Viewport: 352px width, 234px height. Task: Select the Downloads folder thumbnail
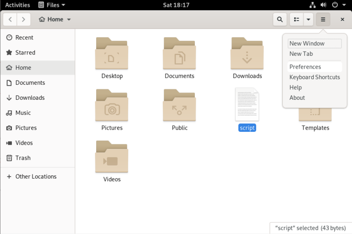[247, 54]
